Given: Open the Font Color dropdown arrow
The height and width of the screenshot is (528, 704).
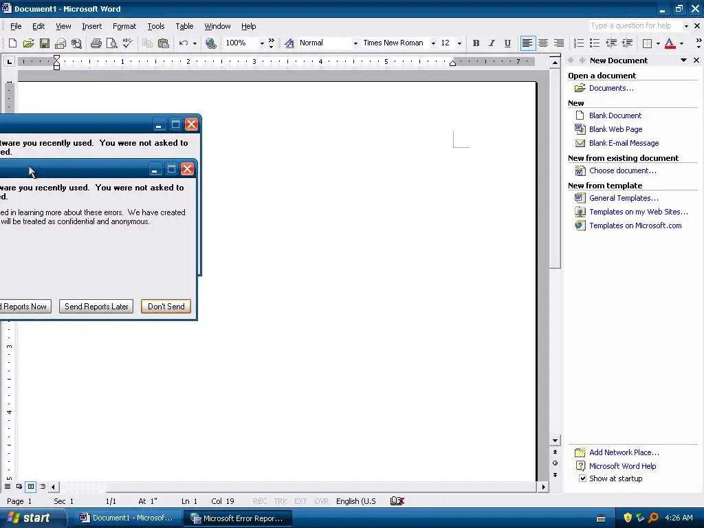Looking at the screenshot, I should click(681, 43).
